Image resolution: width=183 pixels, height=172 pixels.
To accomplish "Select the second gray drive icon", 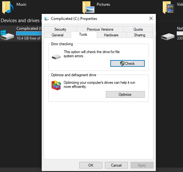I will (x=168, y=37).
